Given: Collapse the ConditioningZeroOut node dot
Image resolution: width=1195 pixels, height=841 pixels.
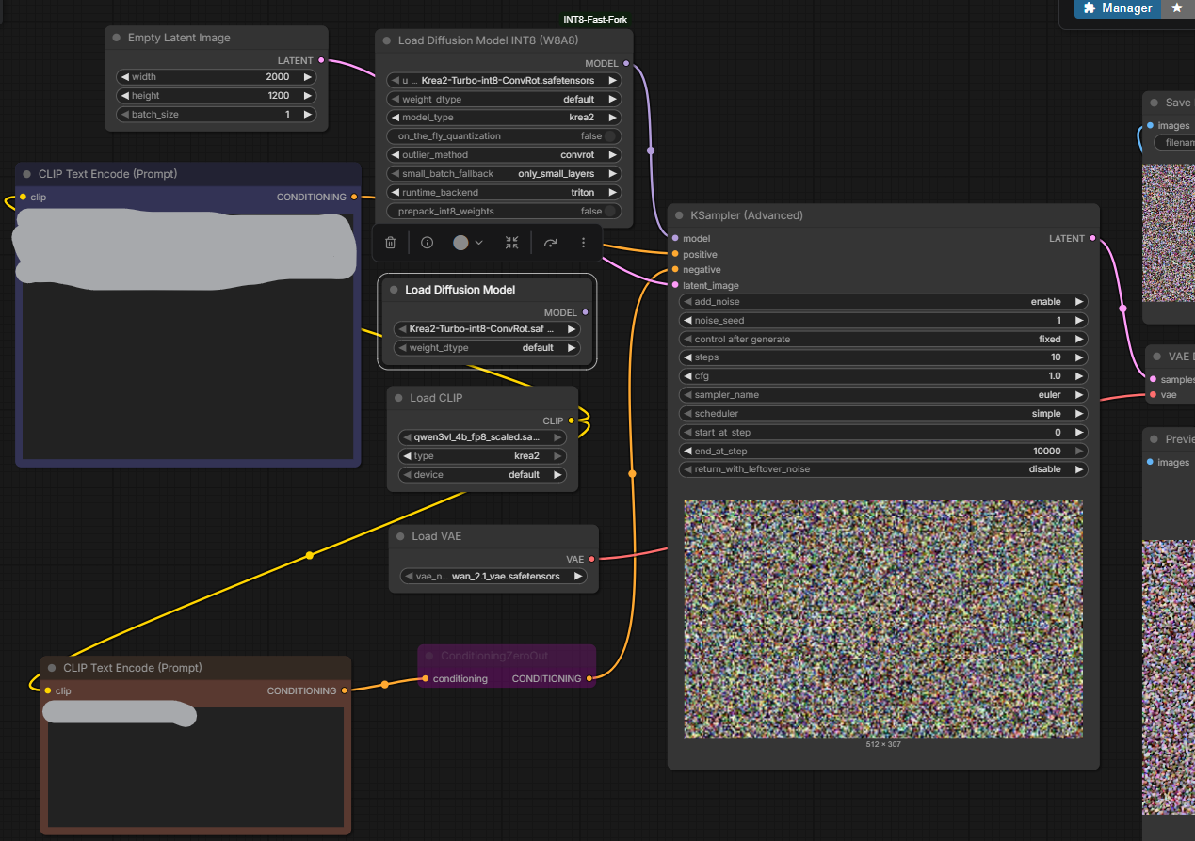Looking at the screenshot, I should (x=429, y=656).
